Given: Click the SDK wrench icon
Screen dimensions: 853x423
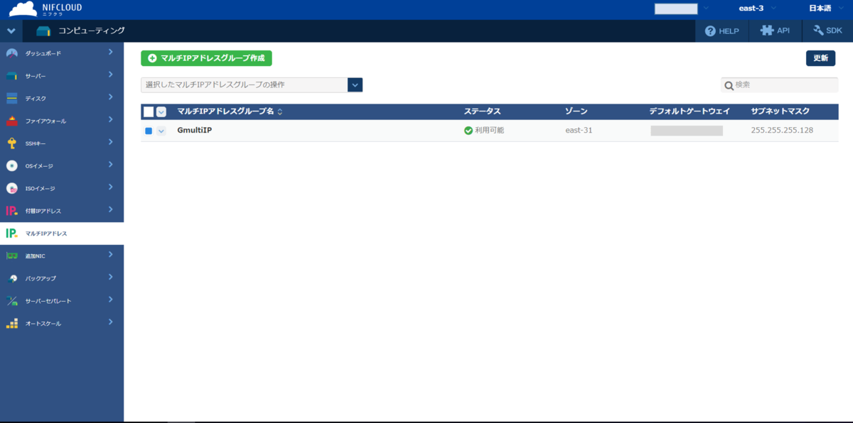Looking at the screenshot, I should click(818, 31).
